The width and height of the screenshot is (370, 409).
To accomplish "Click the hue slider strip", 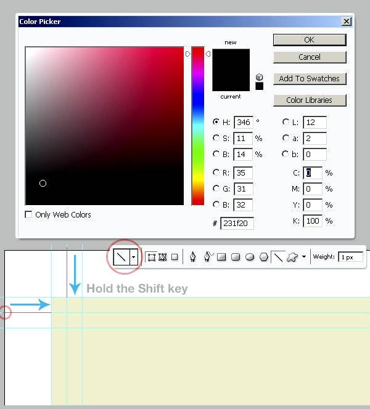I will click(x=198, y=126).
